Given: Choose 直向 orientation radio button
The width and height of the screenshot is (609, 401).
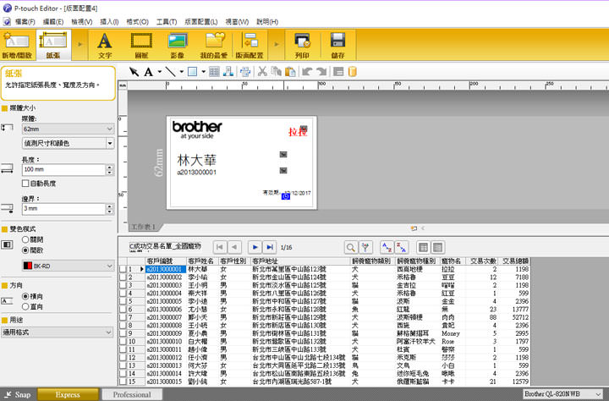Looking at the screenshot, I should (x=25, y=305).
